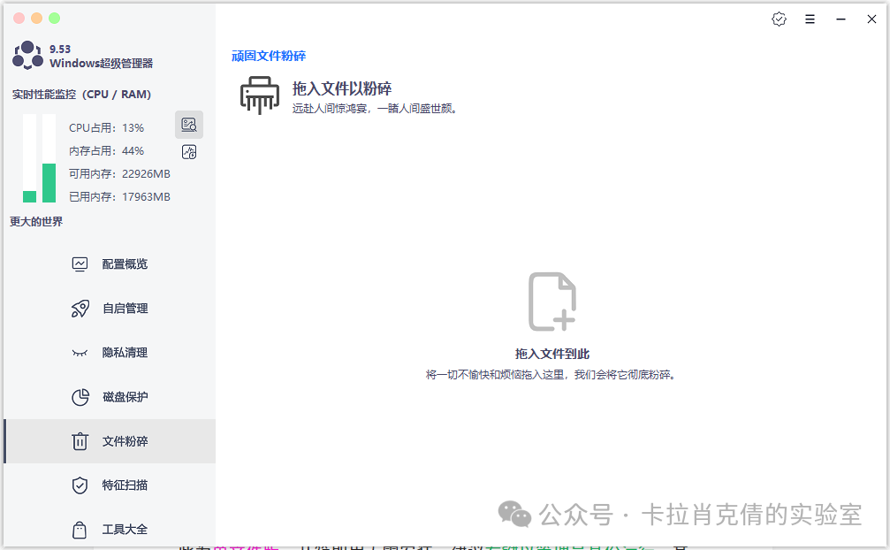Click the shredder icon beside 拖入文件以粉碎
The height and width of the screenshot is (550, 890).
[260, 95]
